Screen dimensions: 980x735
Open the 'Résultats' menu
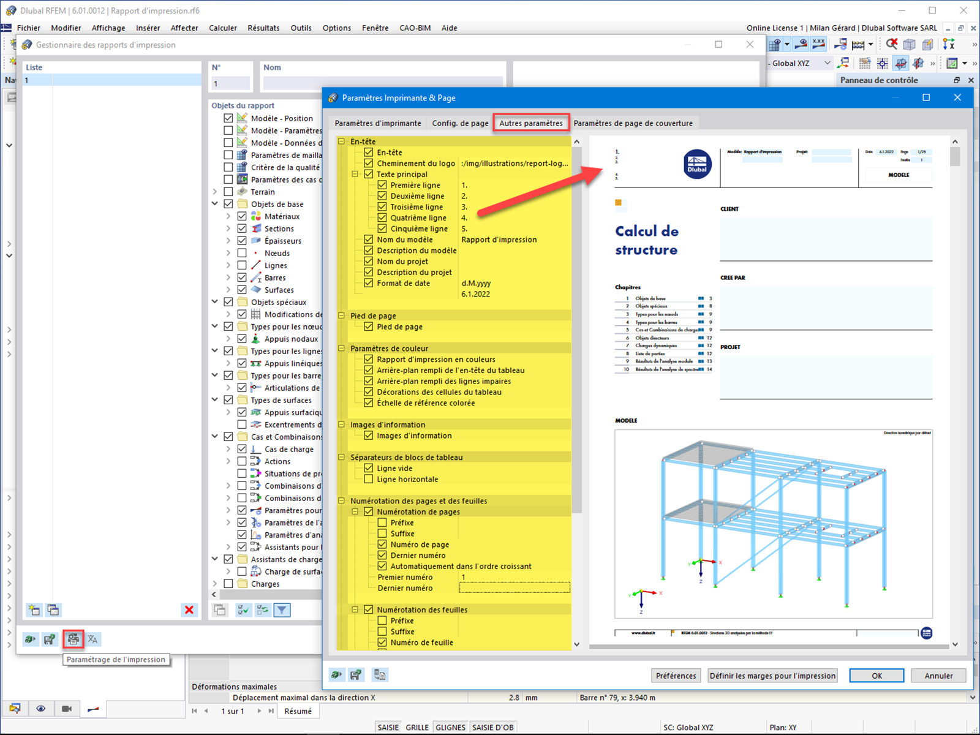(x=263, y=28)
